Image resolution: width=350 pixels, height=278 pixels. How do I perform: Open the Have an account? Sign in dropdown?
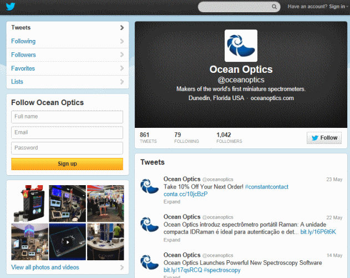point(318,7)
